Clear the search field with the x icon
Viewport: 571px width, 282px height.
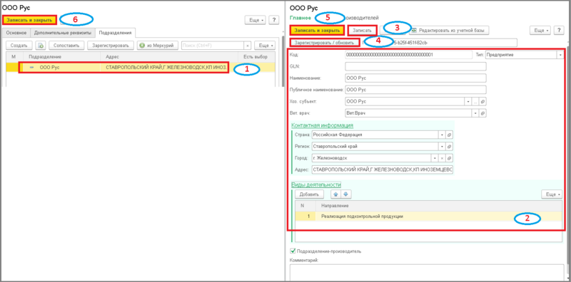point(247,46)
